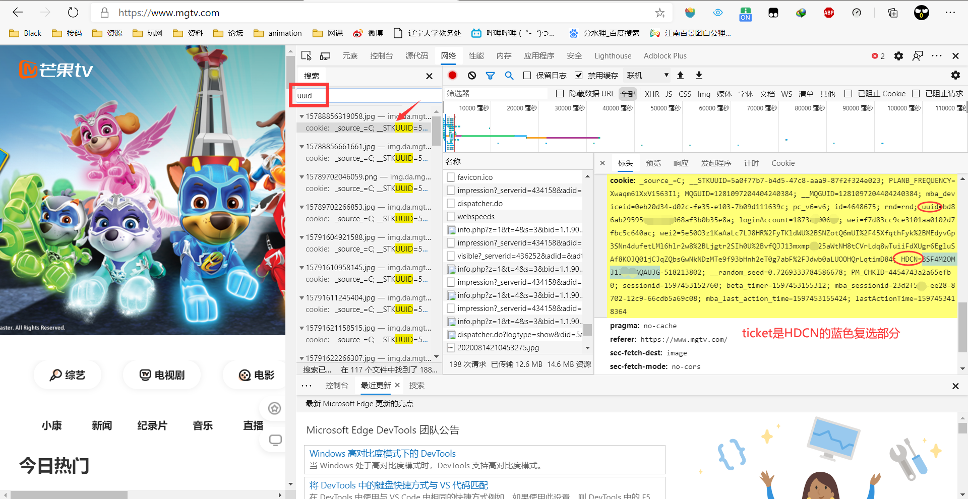Click the network search magnifier icon
Image resolution: width=968 pixels, height=499 pixels.
tap(509, 75)
